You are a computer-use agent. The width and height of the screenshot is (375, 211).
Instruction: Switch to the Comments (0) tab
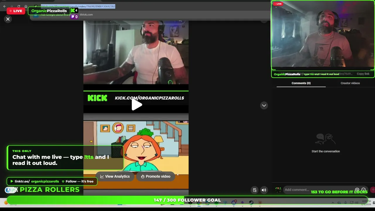click(x=301, y=83)
